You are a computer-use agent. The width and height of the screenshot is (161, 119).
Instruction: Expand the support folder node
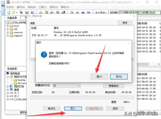pyautogui.click(x=8, y=36)
